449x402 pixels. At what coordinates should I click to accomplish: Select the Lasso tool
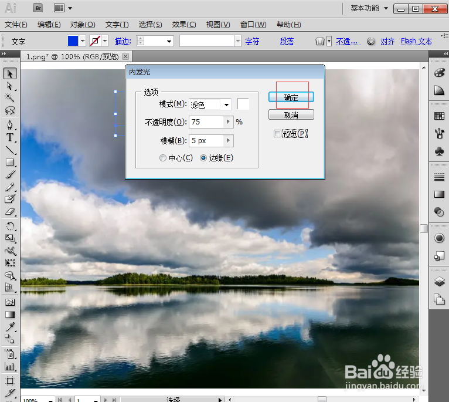tap(10, 110)
